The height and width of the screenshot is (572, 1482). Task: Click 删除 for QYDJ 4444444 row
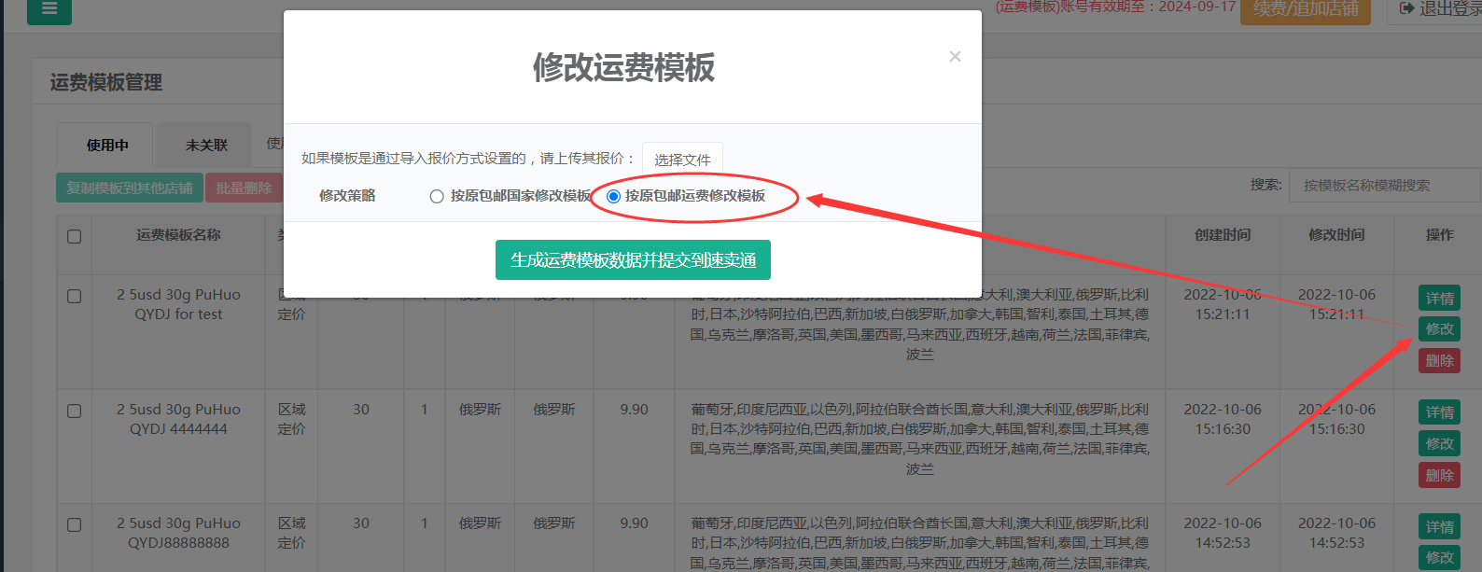[x=1439, y=475]
